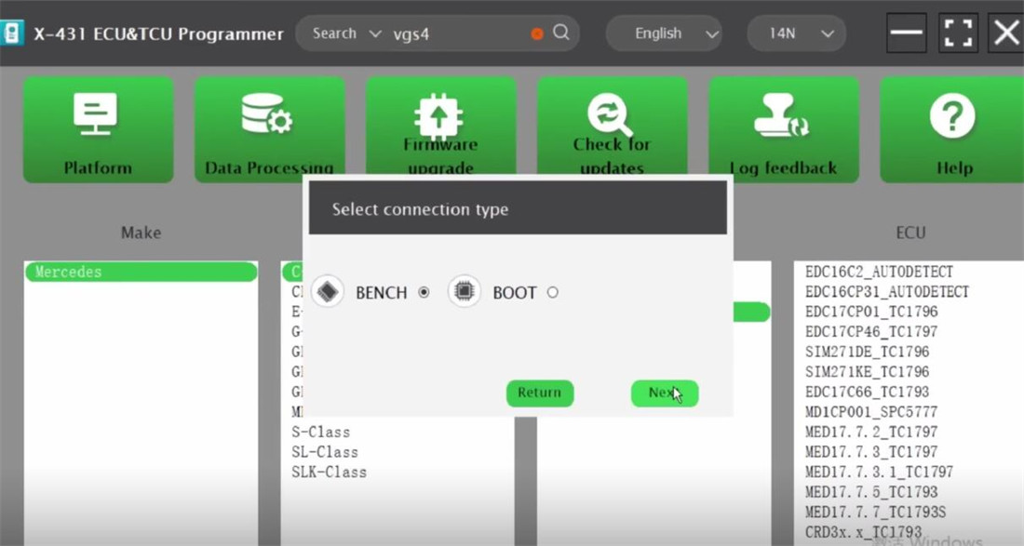This screenshot has width=1024, height=546.
Task: Click the Check for updates icon
Action: [611, 116]
